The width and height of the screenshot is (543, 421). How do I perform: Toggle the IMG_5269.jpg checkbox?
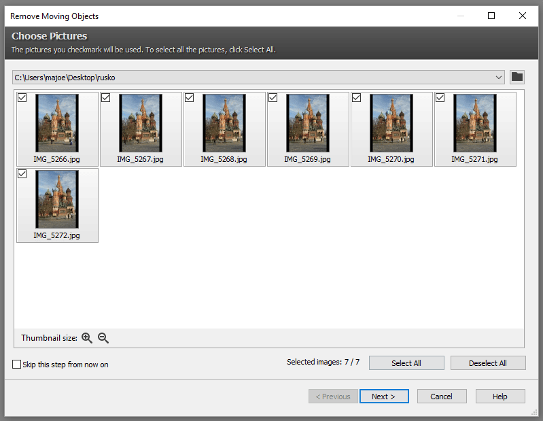coord(273,98)
